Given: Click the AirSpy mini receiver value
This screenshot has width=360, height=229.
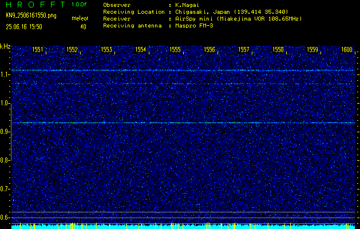Looking at the screenshot, I should 238,19.
